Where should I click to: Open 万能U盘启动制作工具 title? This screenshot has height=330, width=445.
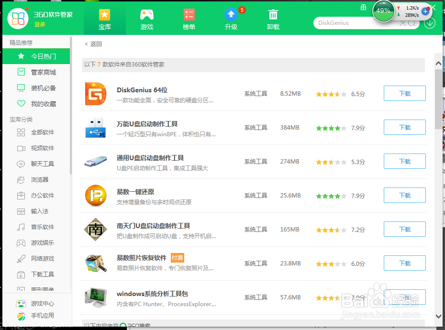[147, 124]
